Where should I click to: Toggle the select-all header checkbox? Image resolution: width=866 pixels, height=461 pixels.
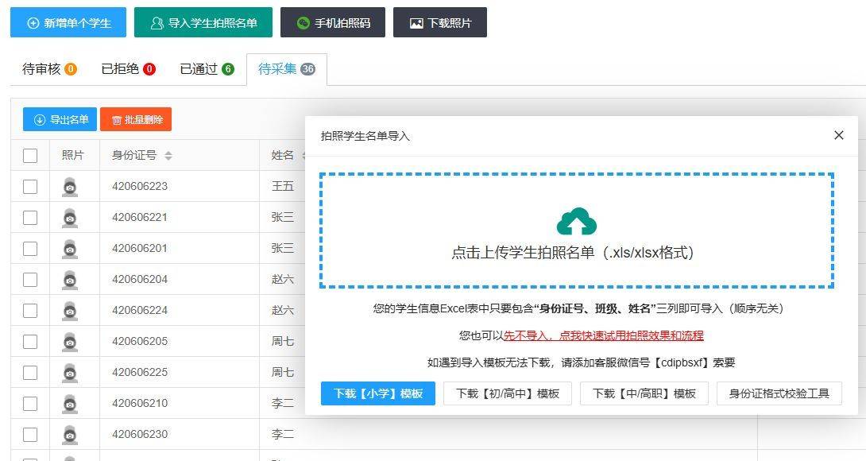(30, 156)
